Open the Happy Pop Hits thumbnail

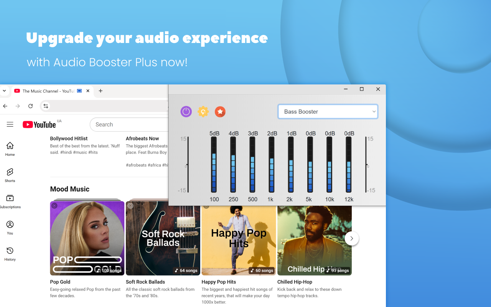(239, 241)
